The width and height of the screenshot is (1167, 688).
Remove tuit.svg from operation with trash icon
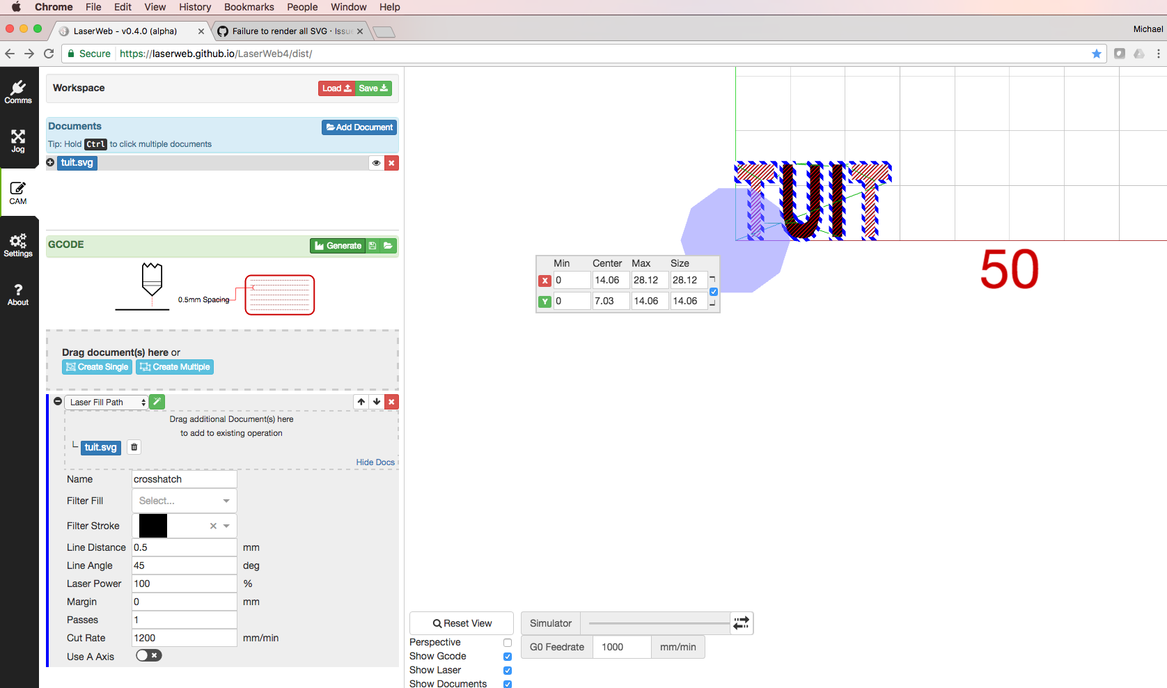134,447
